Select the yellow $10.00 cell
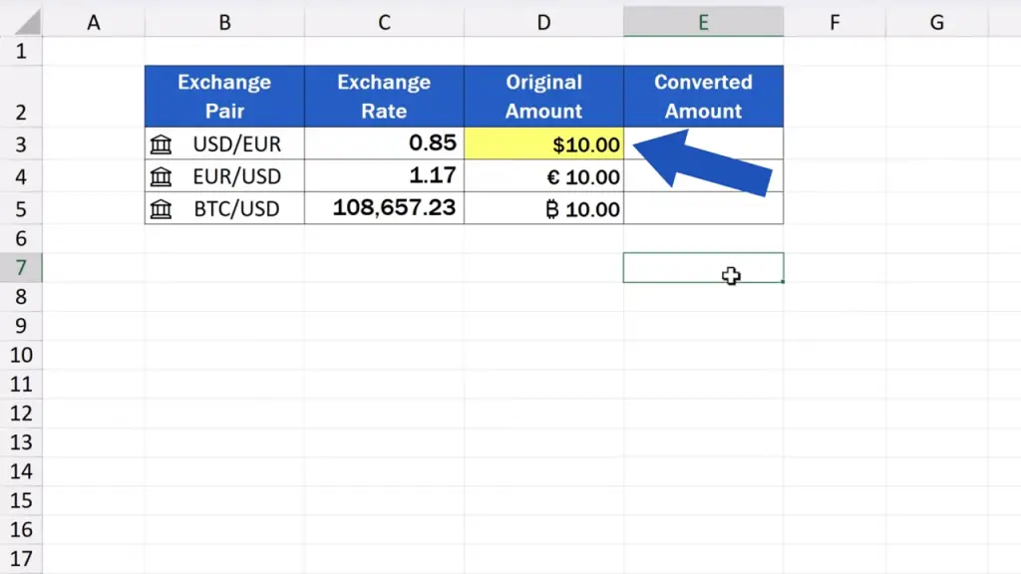 pos(544,144)
